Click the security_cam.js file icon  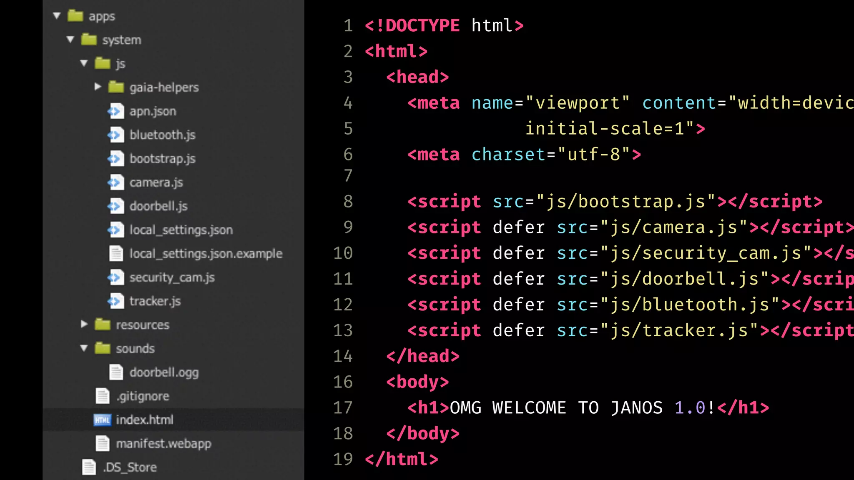[x=116, y=277]
